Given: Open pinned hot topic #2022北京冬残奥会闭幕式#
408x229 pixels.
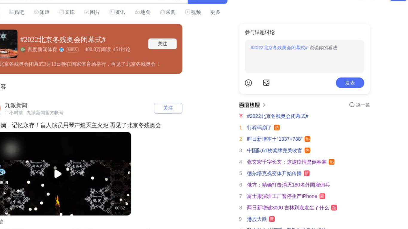Looking at the screenshot, I should point(278,116).
